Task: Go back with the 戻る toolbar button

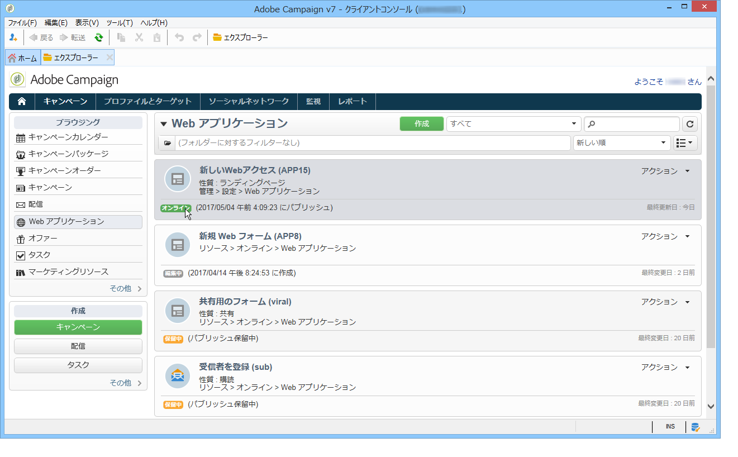Action: pos(41,38)
